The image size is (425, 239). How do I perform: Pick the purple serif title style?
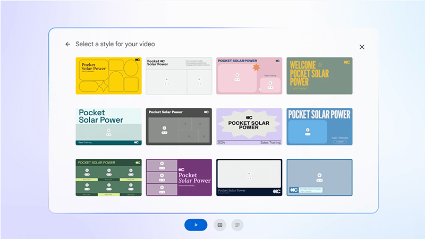[179, 177]
